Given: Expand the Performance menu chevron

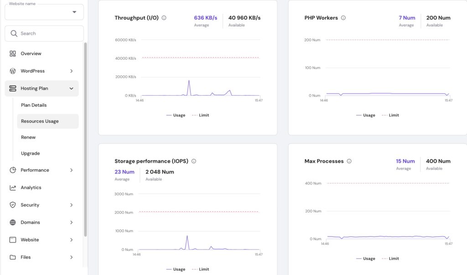Looking at the screenshot, I should click(x=71, y=170).
